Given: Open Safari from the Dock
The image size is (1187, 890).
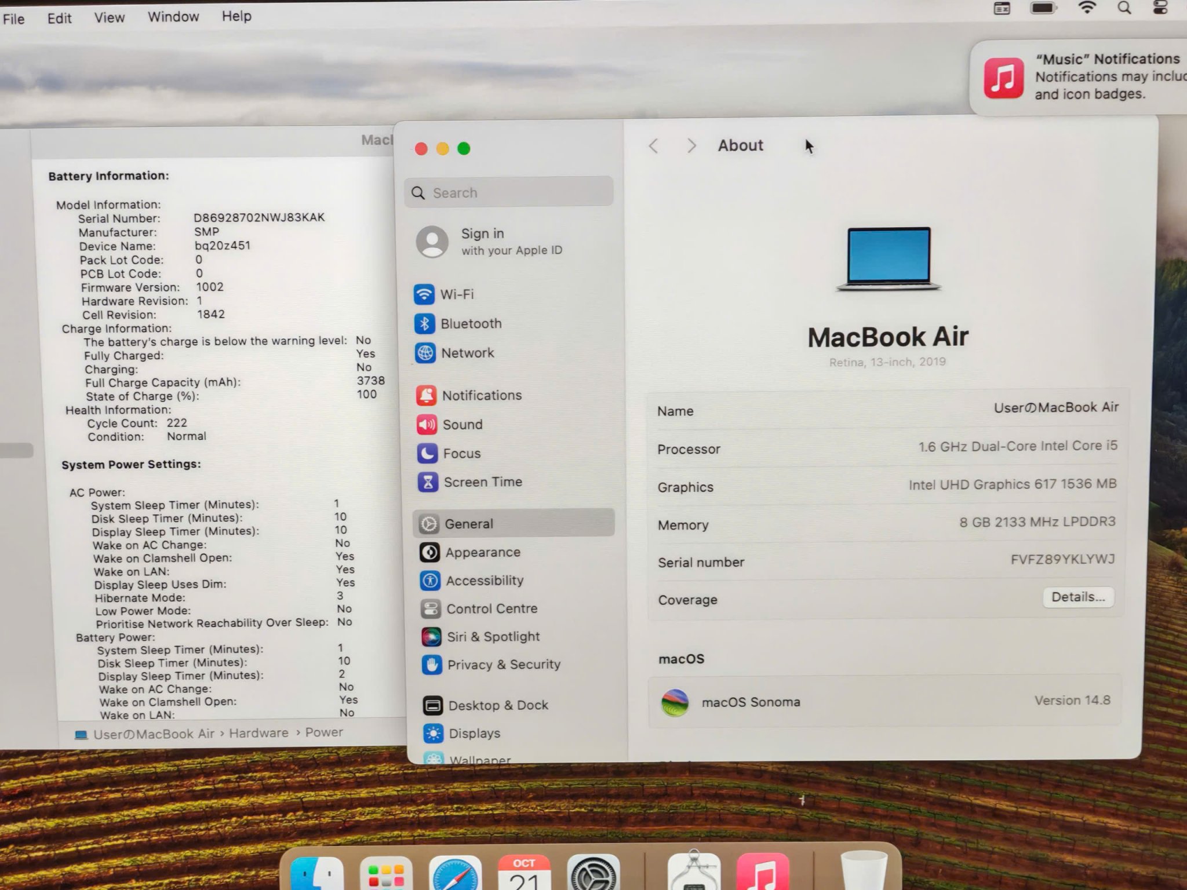Looking at the screenshot, I should pos(456,875).
